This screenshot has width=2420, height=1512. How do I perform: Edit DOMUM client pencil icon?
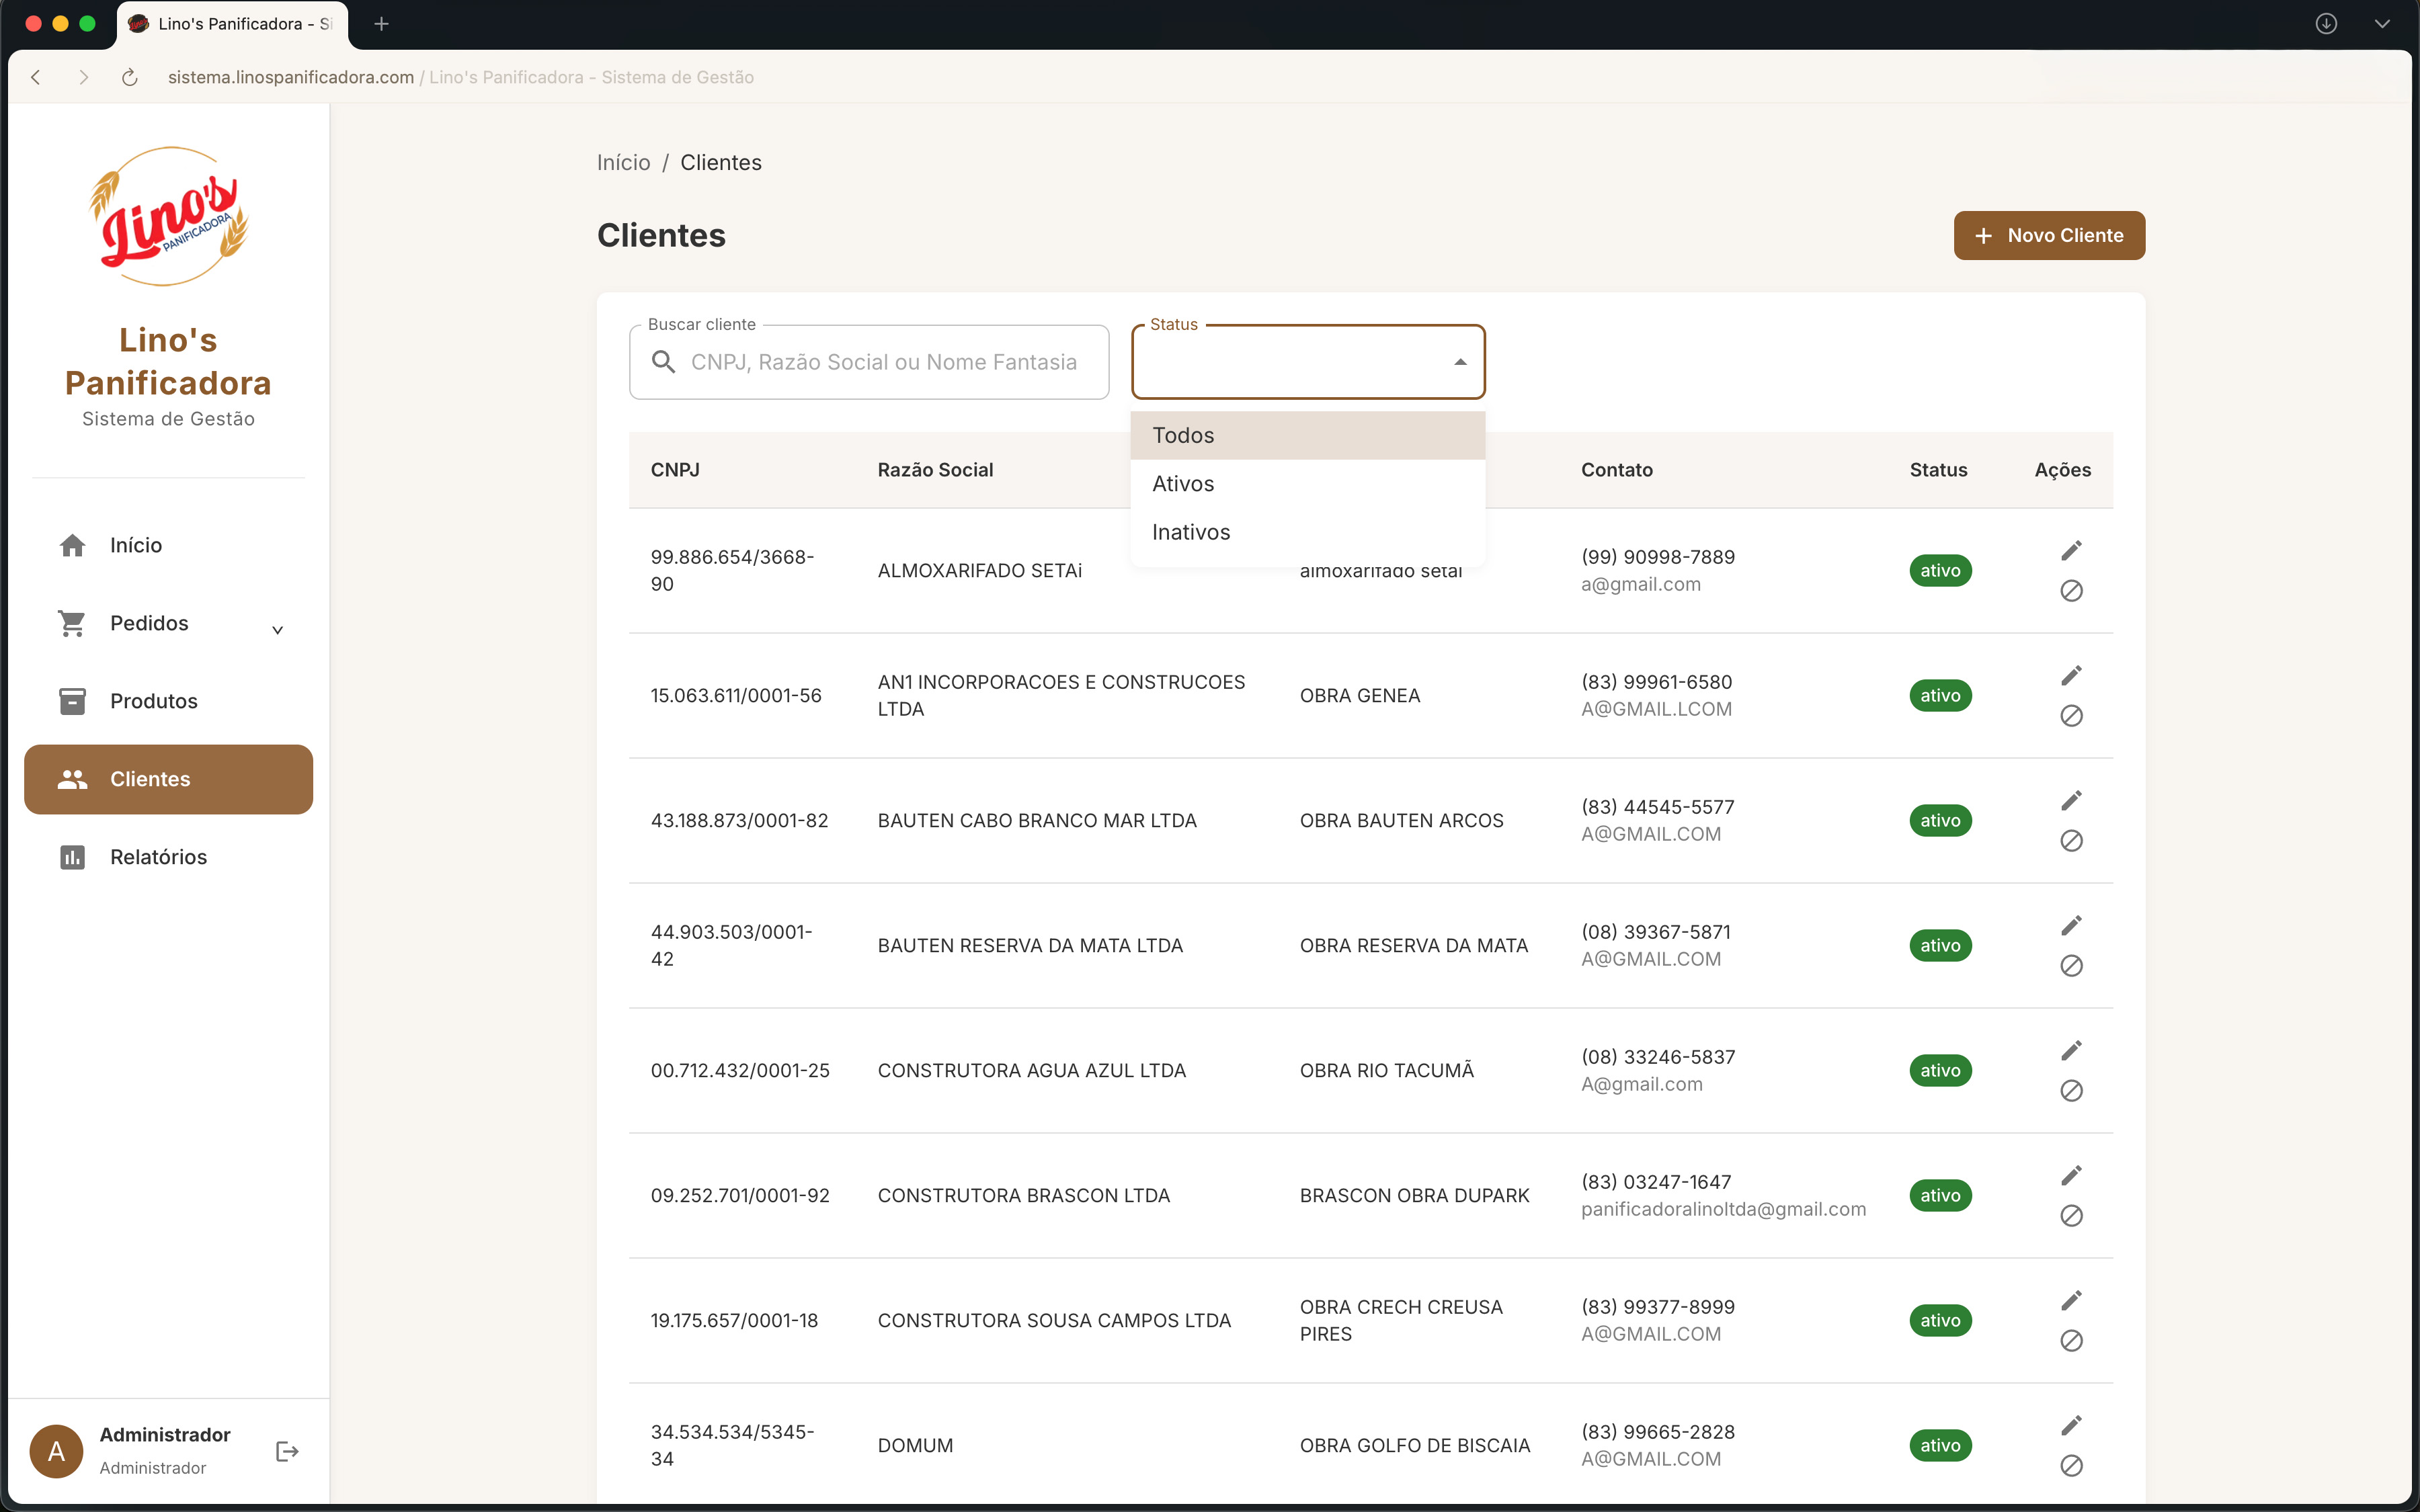click(2071, 1426)
